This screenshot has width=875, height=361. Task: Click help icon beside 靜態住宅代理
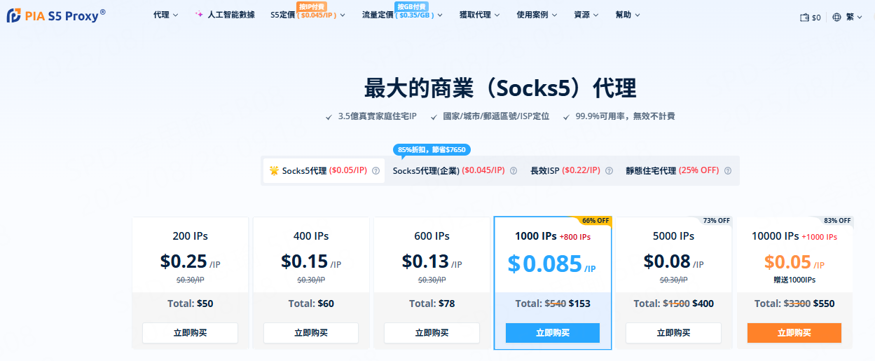tap(728, 170)
